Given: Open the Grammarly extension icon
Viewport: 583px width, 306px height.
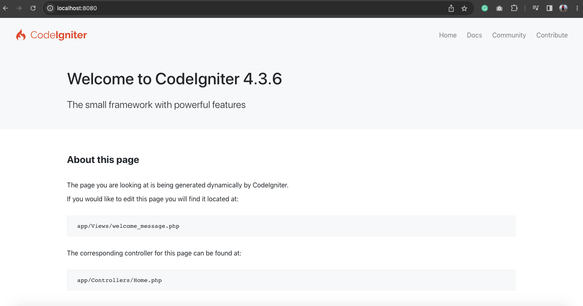Looking at the screenshot, I should 485,8.
